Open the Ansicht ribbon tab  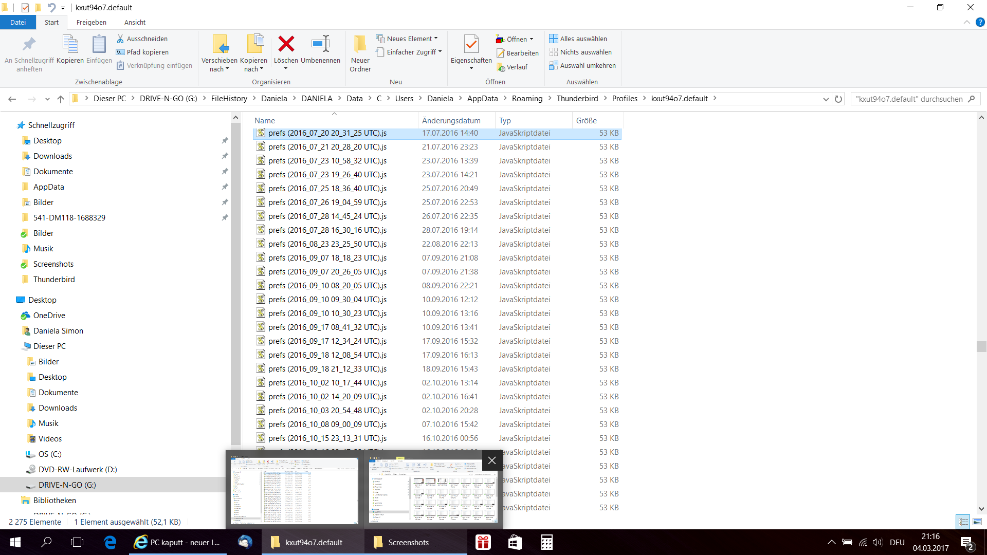pos(135,22)
